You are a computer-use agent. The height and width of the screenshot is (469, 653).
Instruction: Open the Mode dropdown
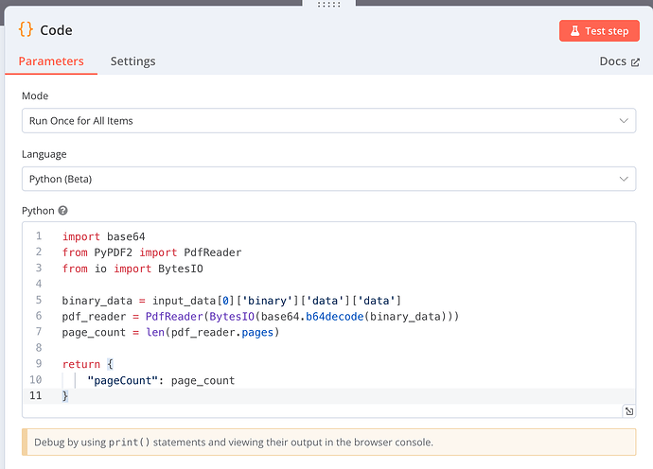[329, 121]
